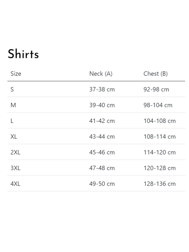Screen dimensions: 189x252
Task: Click the 128-136 cm chest measurement
Action: [x=160, y=184]
